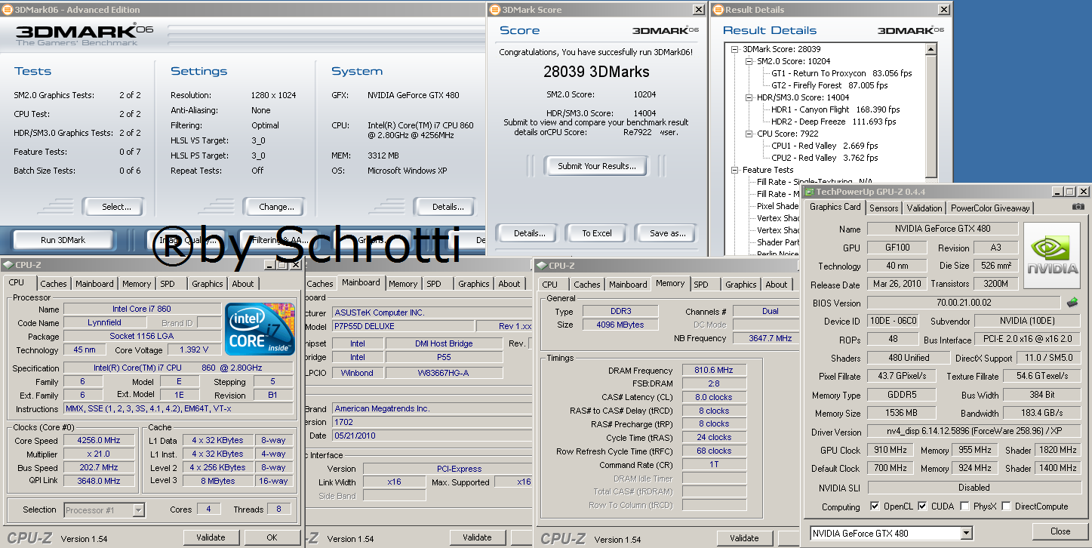Click the GPU-Z camera screenshot icon

(x=1078, y=207)
